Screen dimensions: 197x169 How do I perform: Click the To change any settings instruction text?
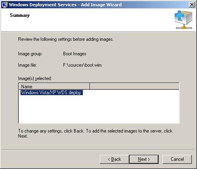click(95, 133)
